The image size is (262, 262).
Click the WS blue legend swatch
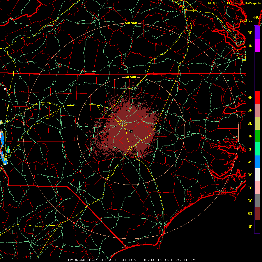tap(257, 162)
